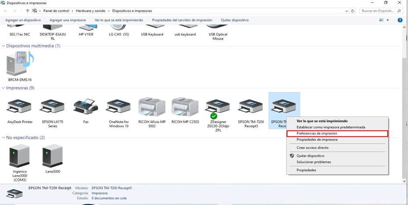
Task: Select Quitar dispositivo in context menu
Action: coord(310,156)
